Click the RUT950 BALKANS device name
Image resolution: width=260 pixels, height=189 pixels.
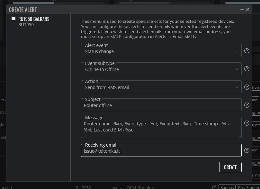coord(34,19)
